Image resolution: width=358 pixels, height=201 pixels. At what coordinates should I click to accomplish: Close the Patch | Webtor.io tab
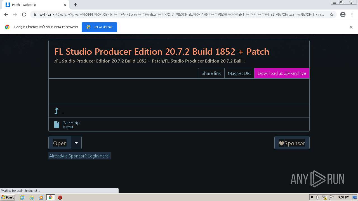click(x=65, y=5)
